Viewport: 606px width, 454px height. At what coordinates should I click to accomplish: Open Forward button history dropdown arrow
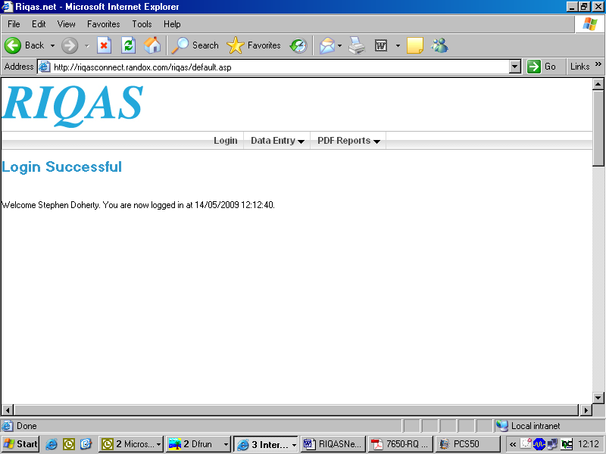(x=87, y=45)
